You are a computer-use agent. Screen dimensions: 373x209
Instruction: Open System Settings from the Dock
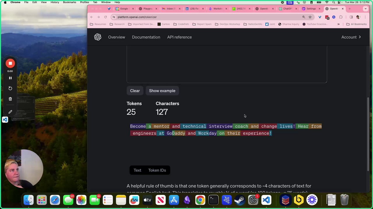point(253,200)
